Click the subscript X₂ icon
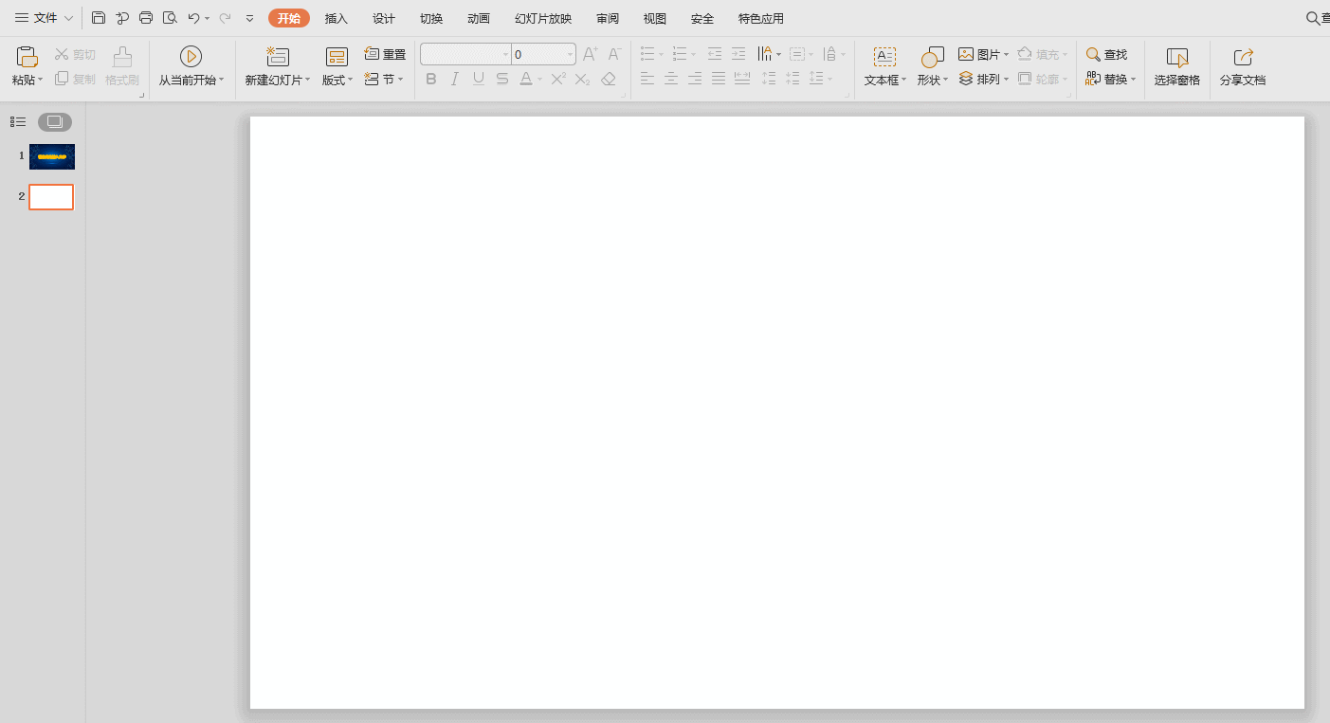1330x723 pixels. [582, 79]
